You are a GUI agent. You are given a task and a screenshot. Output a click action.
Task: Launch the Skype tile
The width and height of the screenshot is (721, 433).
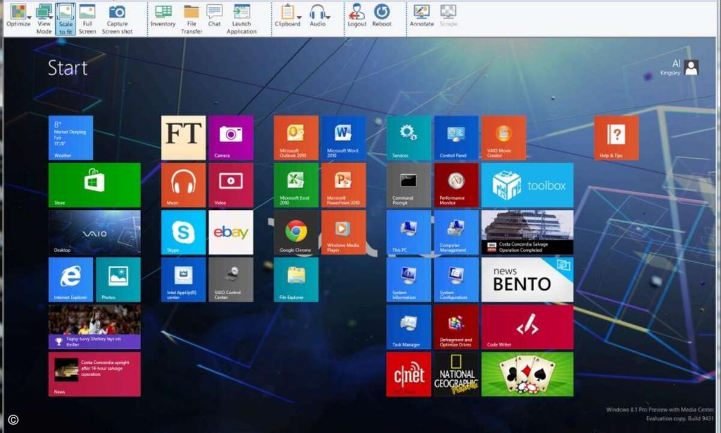183,232
